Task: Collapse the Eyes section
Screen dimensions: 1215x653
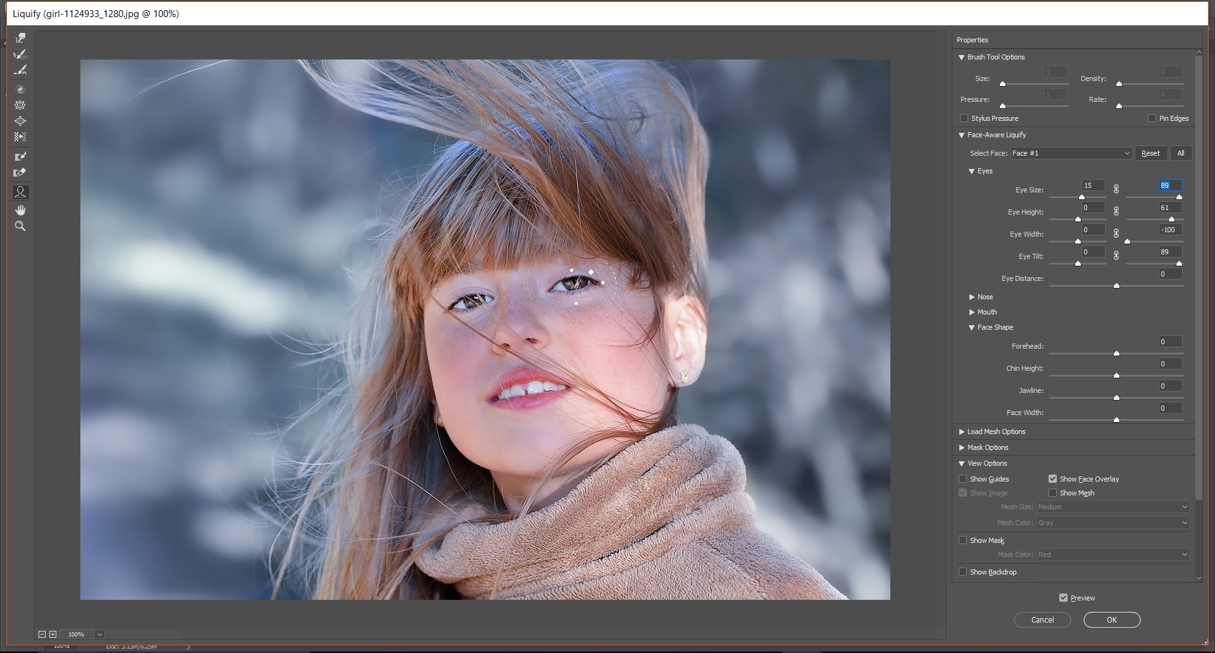Action: tap(973, 171)
